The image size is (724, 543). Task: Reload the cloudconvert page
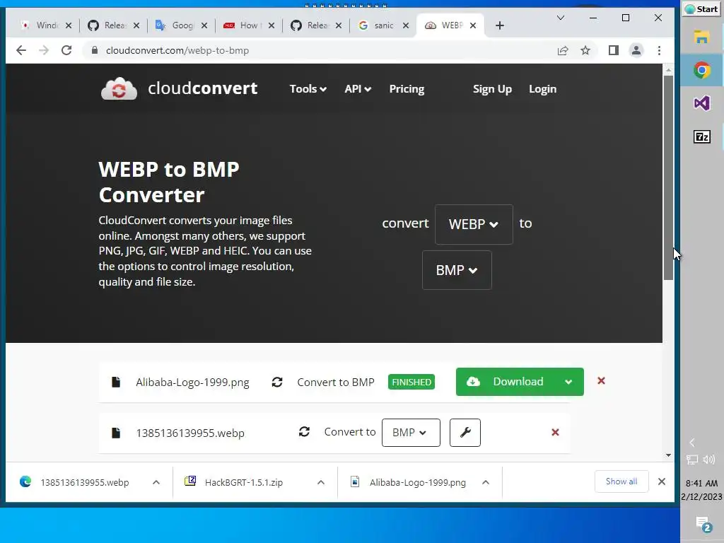[66, 50]
